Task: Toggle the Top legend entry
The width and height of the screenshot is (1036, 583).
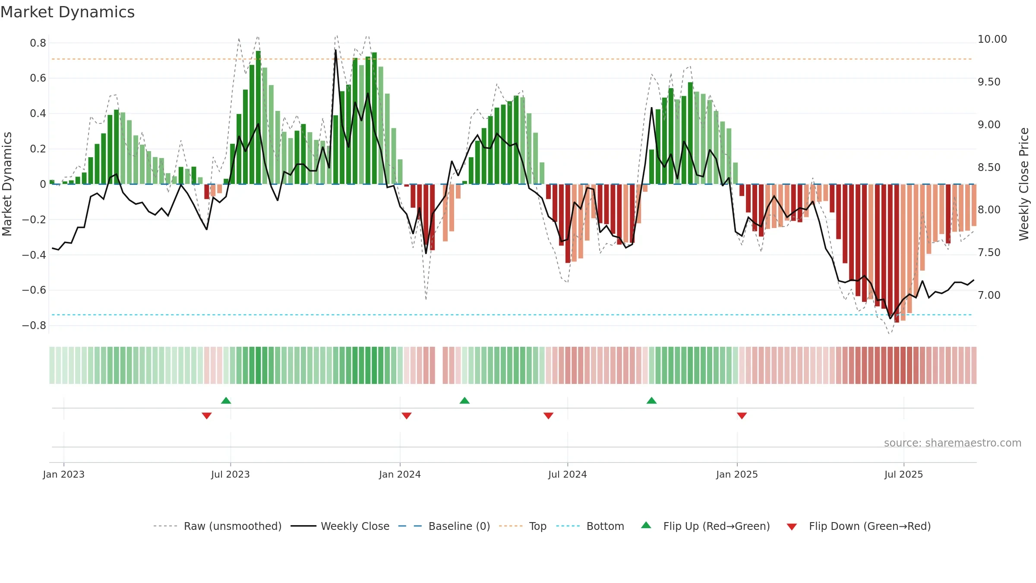Action: (x=523, y=526)
